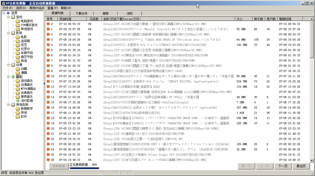The image size is (315, 176).
Task: Collapse the 游戏 tree node
Action: pos(8,17)
